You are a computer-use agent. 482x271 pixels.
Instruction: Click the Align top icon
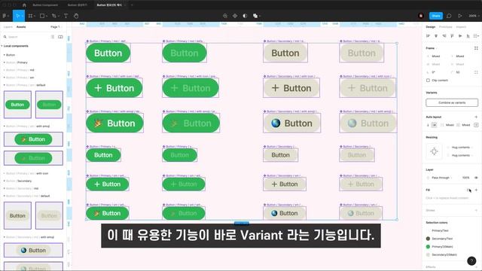click(x=452, y=36)
